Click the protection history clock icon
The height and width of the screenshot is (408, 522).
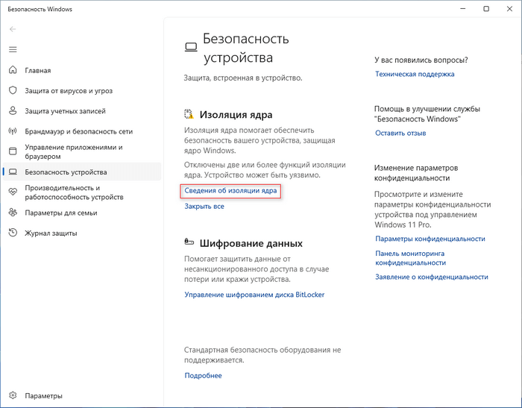click(12, 233)
